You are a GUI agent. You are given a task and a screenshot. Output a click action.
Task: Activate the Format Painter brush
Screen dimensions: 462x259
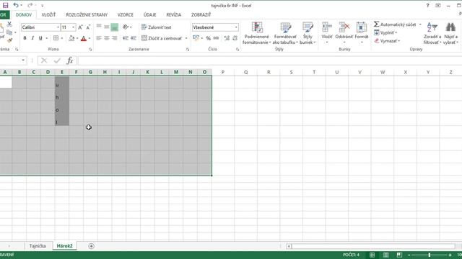9,40
